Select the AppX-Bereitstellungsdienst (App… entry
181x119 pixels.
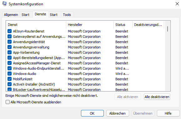39,58
